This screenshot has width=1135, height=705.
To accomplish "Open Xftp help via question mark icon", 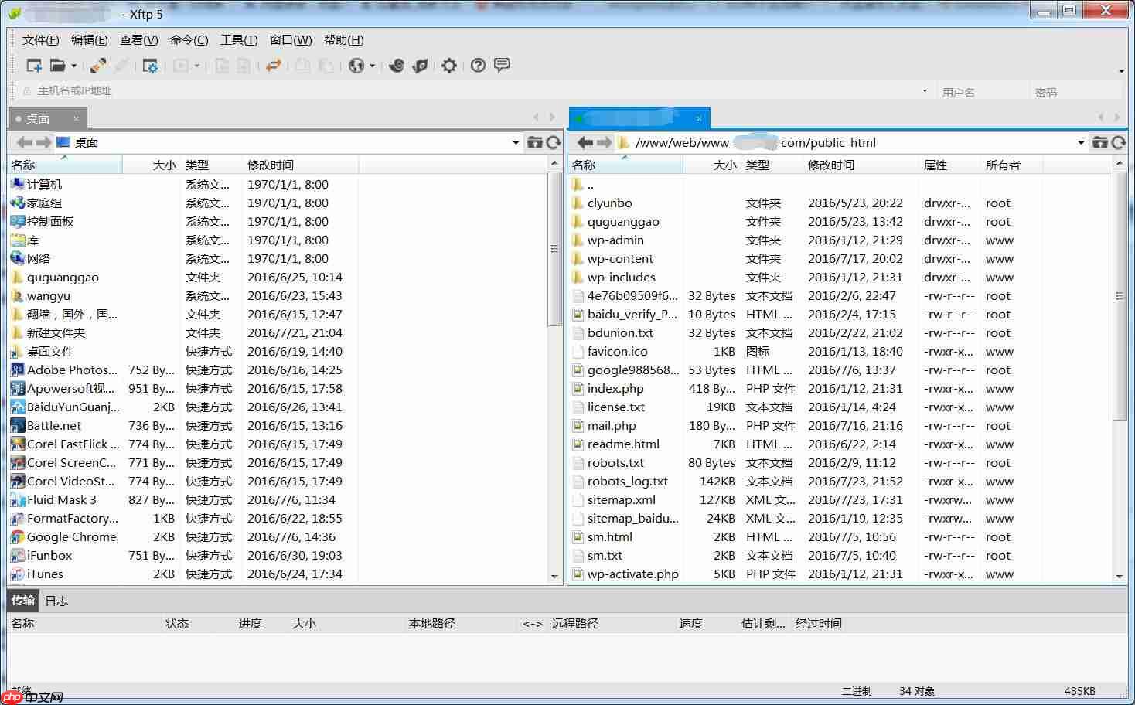I will [478, 66].
